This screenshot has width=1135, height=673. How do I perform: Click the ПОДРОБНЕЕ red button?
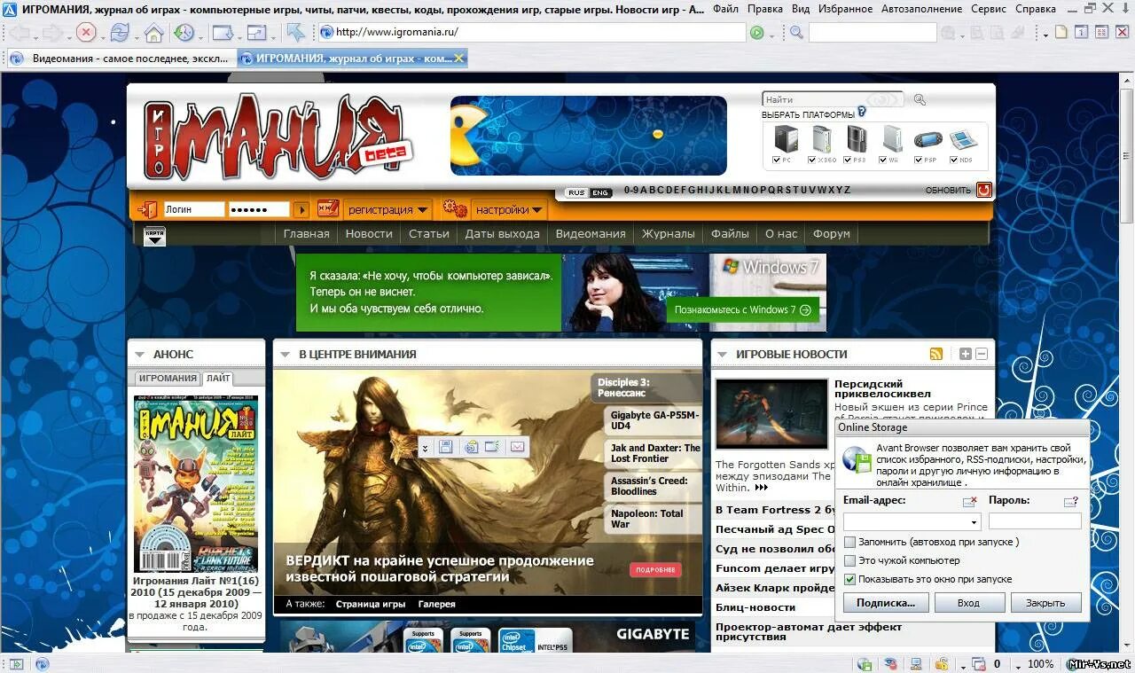[x=655, y=569]
